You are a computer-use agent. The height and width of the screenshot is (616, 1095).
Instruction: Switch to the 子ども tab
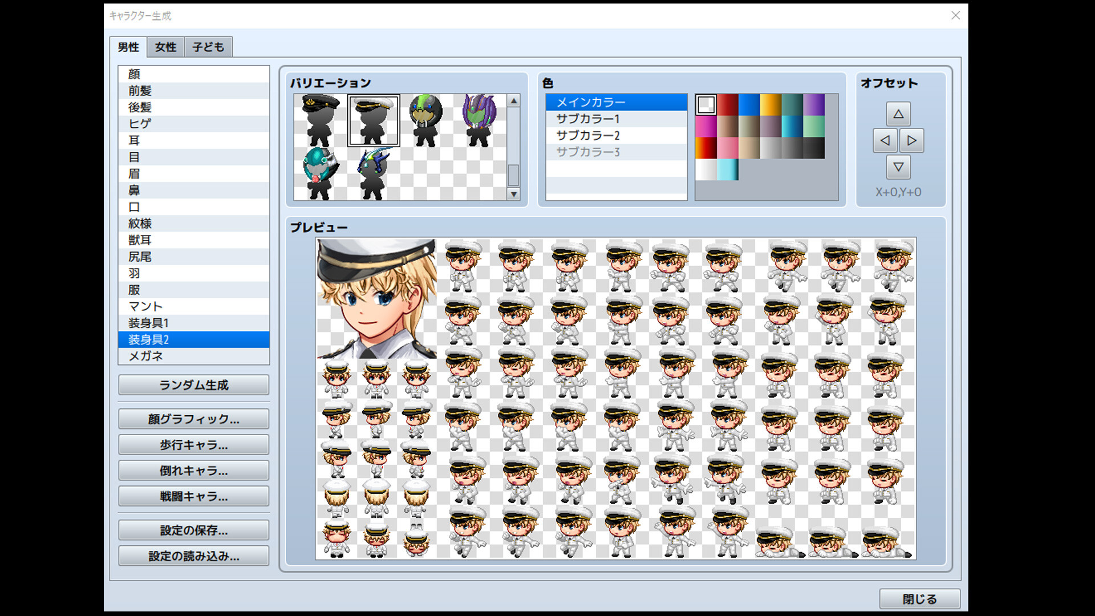(208, 47)
